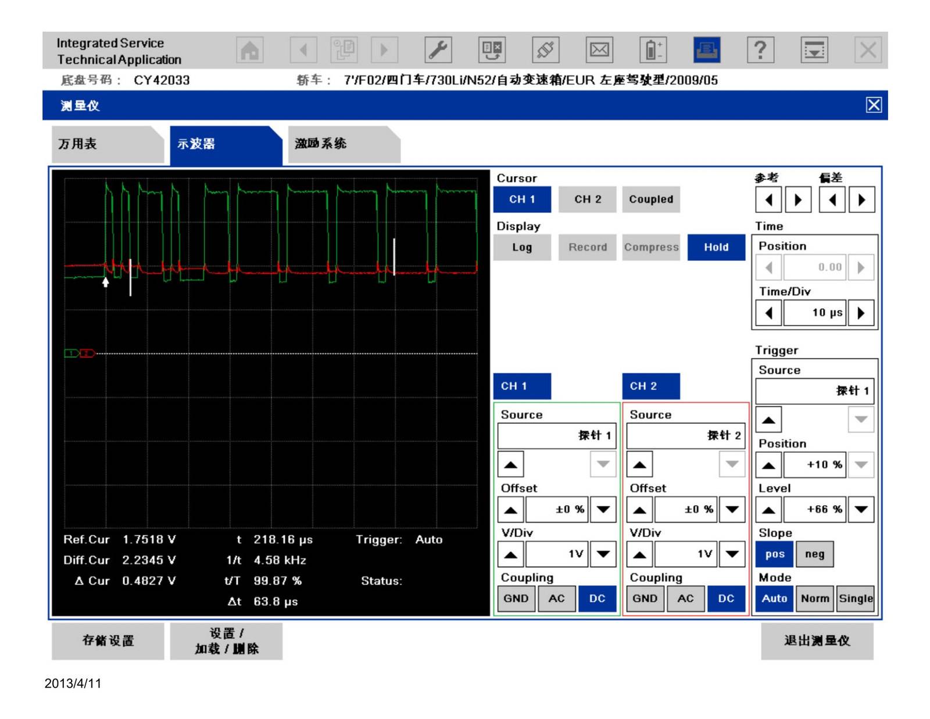This screenshot has height=719, width=930.
Task: Open Trigger Source 探针 1 field
Action: [x=814, y=391]
